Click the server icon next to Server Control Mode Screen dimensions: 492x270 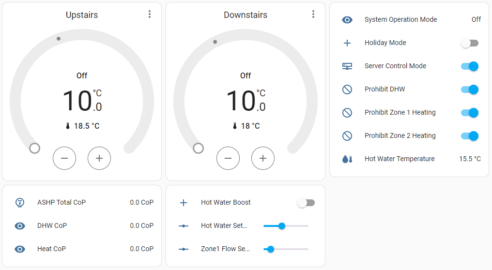coord(347,66)
